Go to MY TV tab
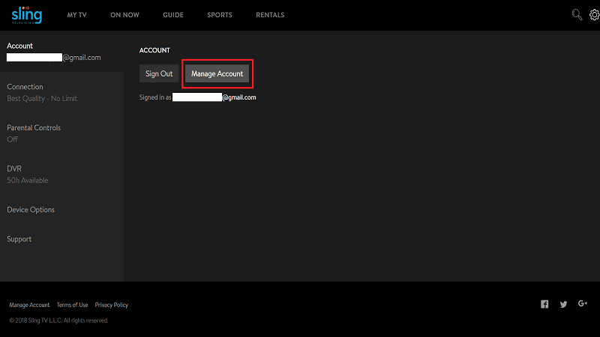The image size is (600, 337). click(x=77, y=15)
